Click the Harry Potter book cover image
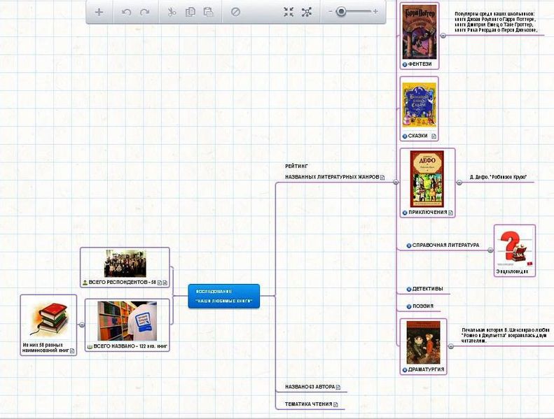Image resolution: width=554 pixels, height=419 pixels. click(420, 31)
